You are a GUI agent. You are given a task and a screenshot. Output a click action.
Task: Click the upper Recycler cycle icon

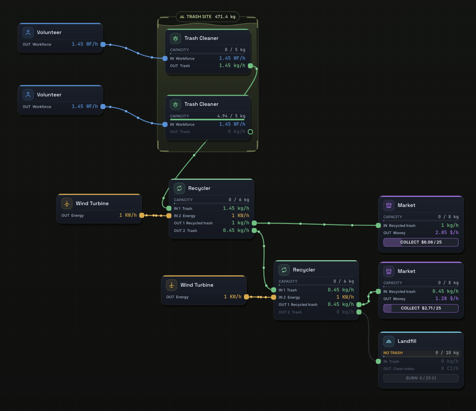179,188
